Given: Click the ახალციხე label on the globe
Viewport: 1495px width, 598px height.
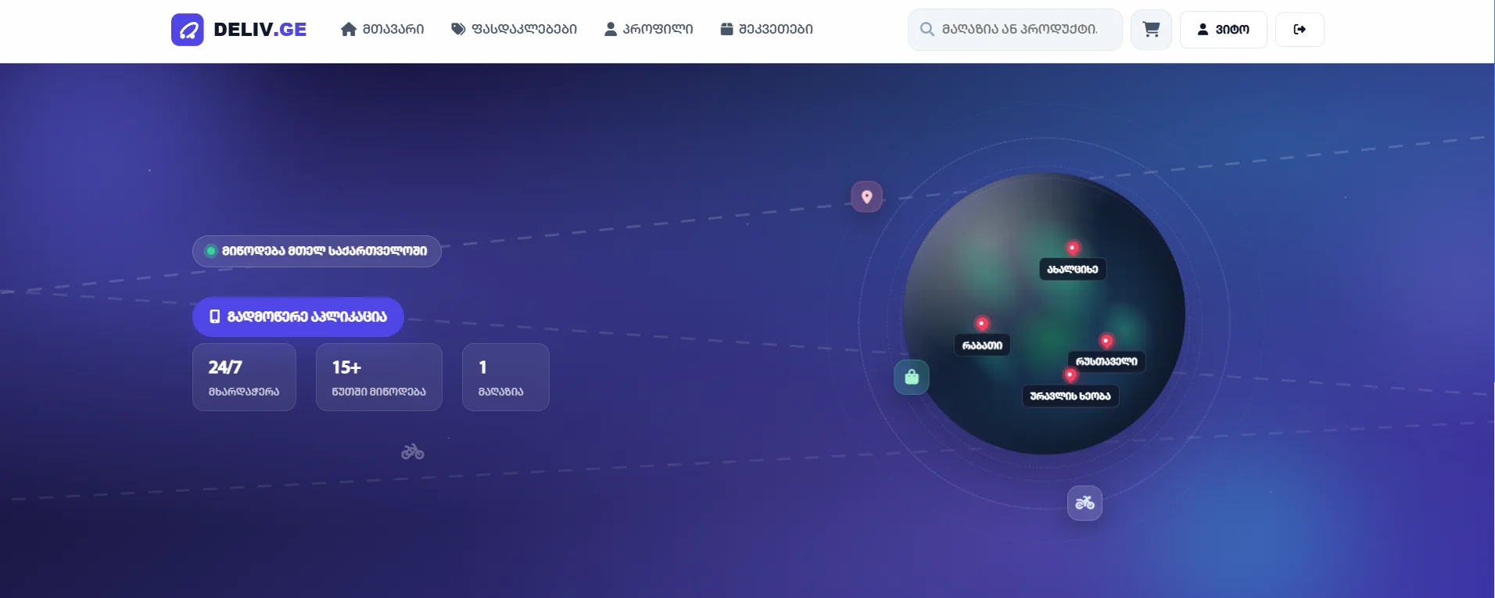Looking at the screenshot, I should 1073,270.
